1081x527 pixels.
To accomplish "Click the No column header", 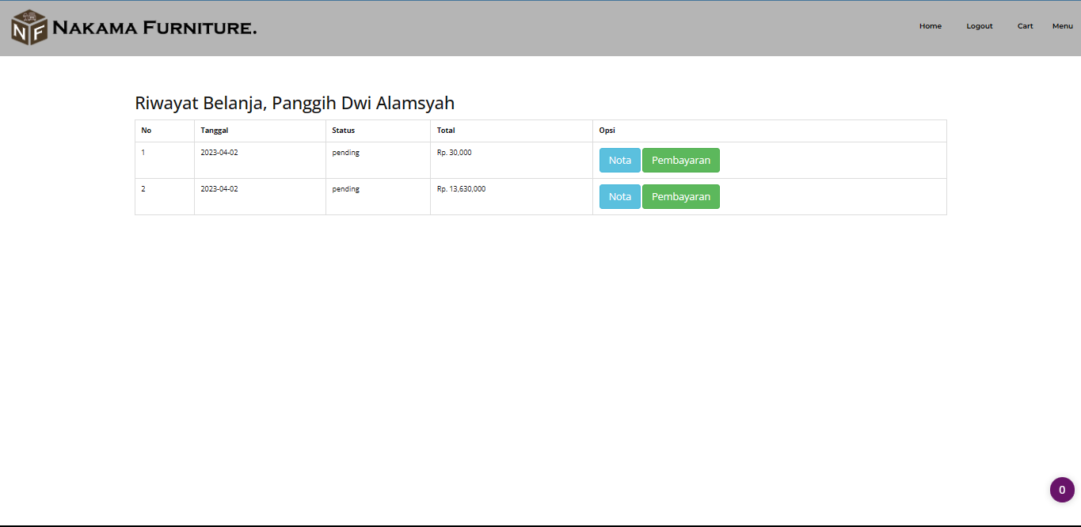I will tap(146, 131).
